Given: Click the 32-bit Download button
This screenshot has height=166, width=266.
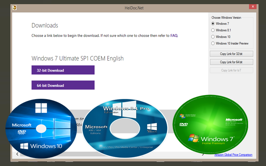Looking at the screenshot, I should [x=63, y=70].
